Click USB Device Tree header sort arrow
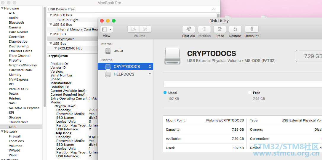Image resolution: width=322 pixels, height=160 pixels. pos(213,9)
